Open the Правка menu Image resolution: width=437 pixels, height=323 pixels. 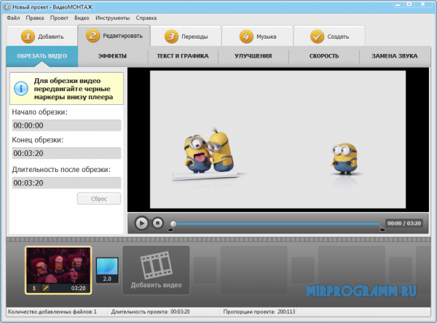(35, 17)
